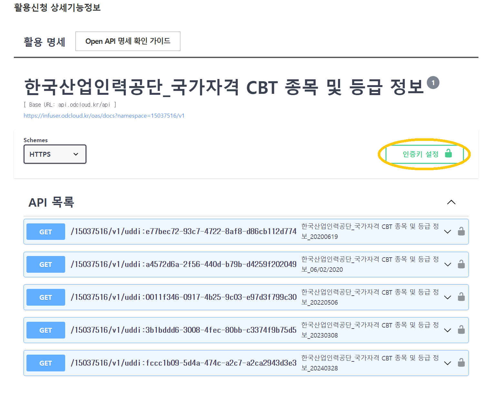Click the description ending 보_20220506
Image resolution: width=502 pixels, height=393 pixels.
point(370,297)
